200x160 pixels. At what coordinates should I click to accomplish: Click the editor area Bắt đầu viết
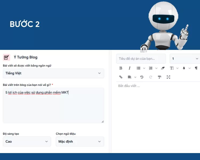(129, 86)
